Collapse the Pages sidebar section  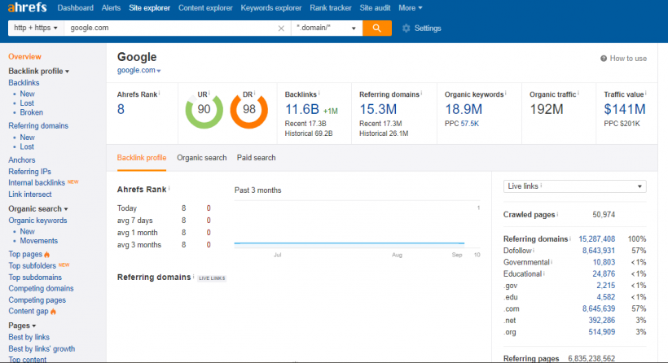[22, 326]
